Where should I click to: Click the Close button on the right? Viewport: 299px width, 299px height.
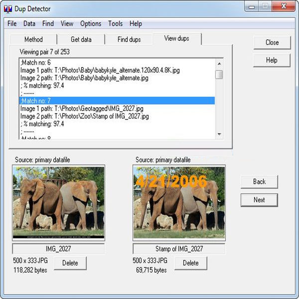272,42
